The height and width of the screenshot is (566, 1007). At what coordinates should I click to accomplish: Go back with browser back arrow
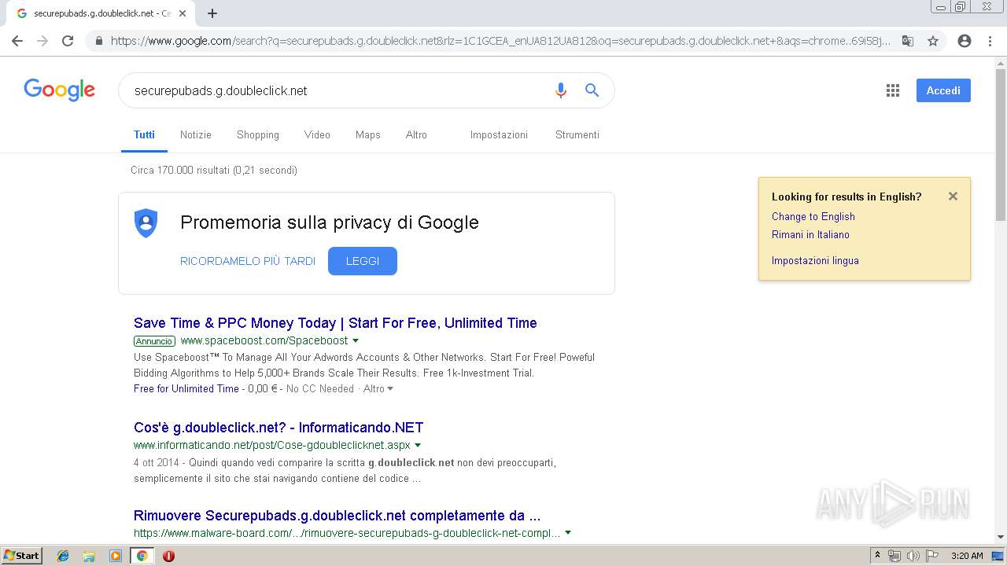17,41
